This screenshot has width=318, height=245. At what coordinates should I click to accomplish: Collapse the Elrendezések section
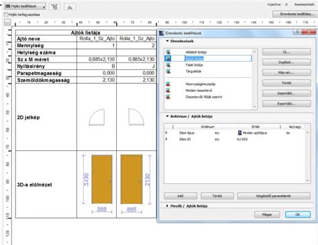pos(167,41)
